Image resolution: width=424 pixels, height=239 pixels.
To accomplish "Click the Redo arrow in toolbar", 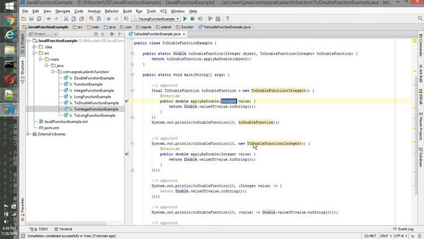I will coord(56,19).
